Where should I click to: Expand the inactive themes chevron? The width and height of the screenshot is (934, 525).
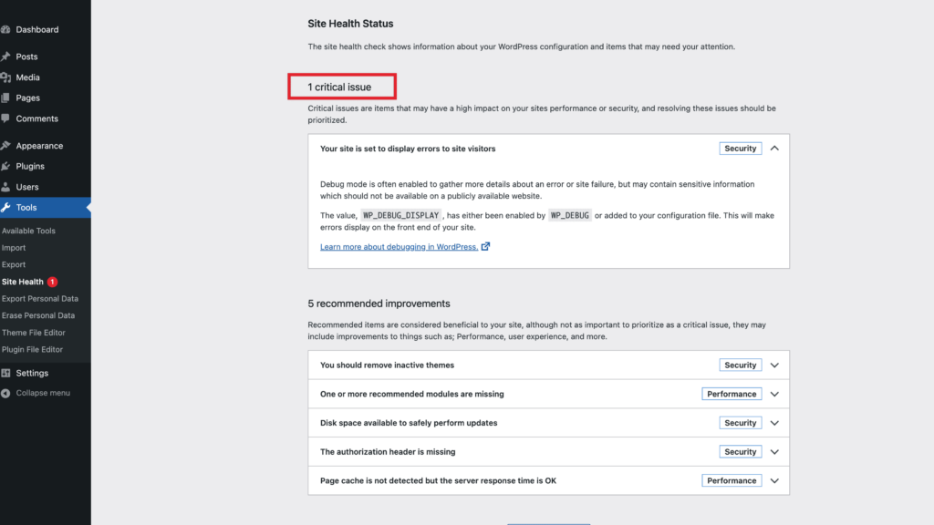774,365
